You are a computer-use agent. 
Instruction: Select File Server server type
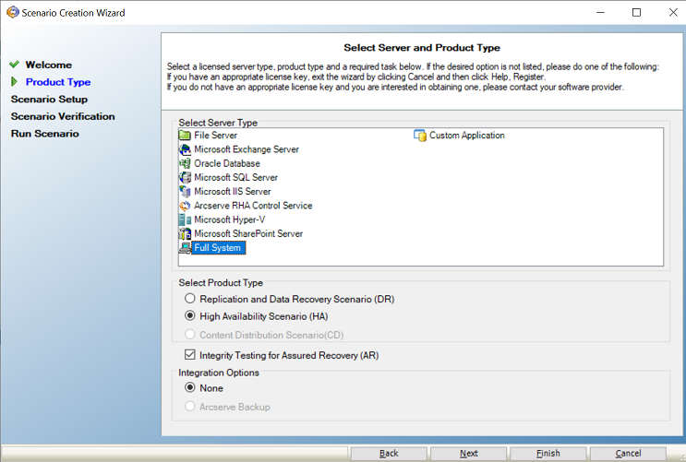[215, 135]
